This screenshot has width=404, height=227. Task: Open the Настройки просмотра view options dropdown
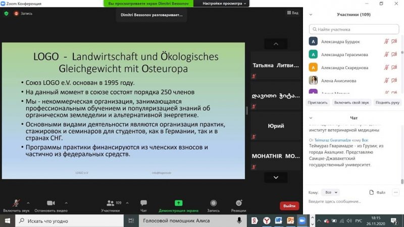point(224,4)
